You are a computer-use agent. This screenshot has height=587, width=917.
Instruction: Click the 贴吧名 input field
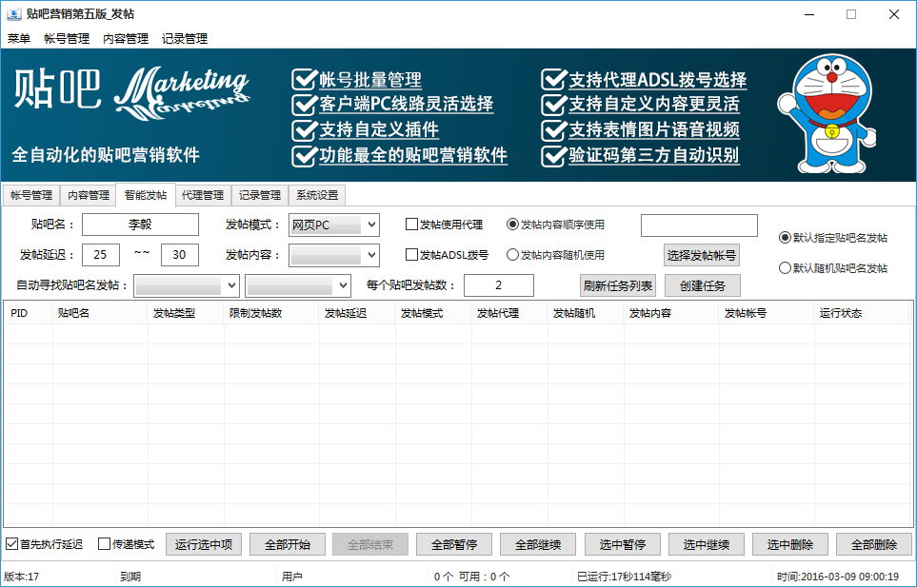pyautogui.click(x=140, y=225)
